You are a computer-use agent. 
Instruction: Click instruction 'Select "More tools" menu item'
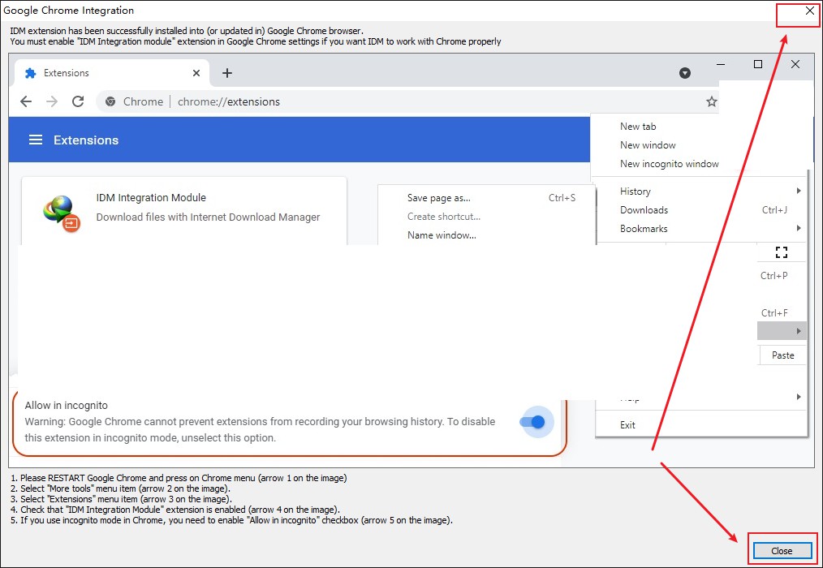tap(120, 488)
